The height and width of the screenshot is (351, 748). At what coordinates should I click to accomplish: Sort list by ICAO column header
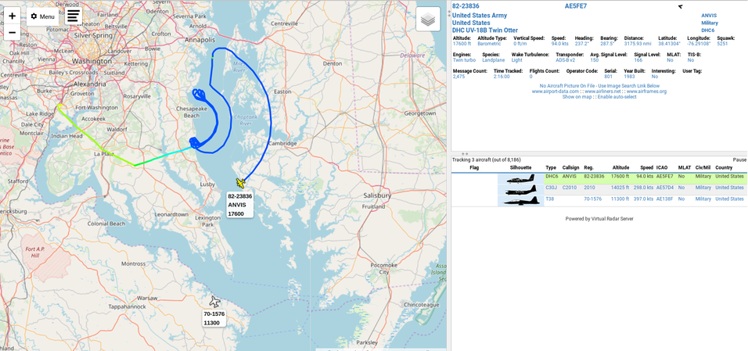[x=662, y=168]
